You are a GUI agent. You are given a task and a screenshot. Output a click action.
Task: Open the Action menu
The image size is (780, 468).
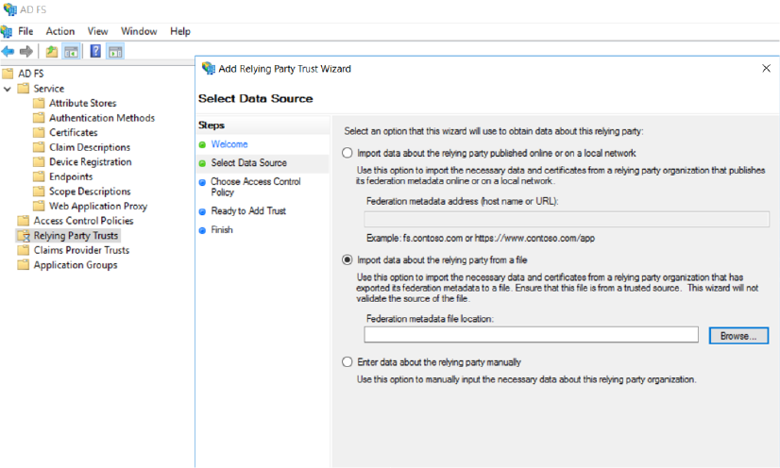[x=60, y=31]
